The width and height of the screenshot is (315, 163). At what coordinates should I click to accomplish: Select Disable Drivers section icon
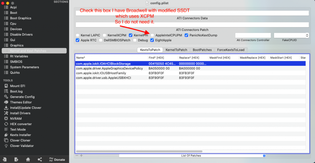(6, 34)
